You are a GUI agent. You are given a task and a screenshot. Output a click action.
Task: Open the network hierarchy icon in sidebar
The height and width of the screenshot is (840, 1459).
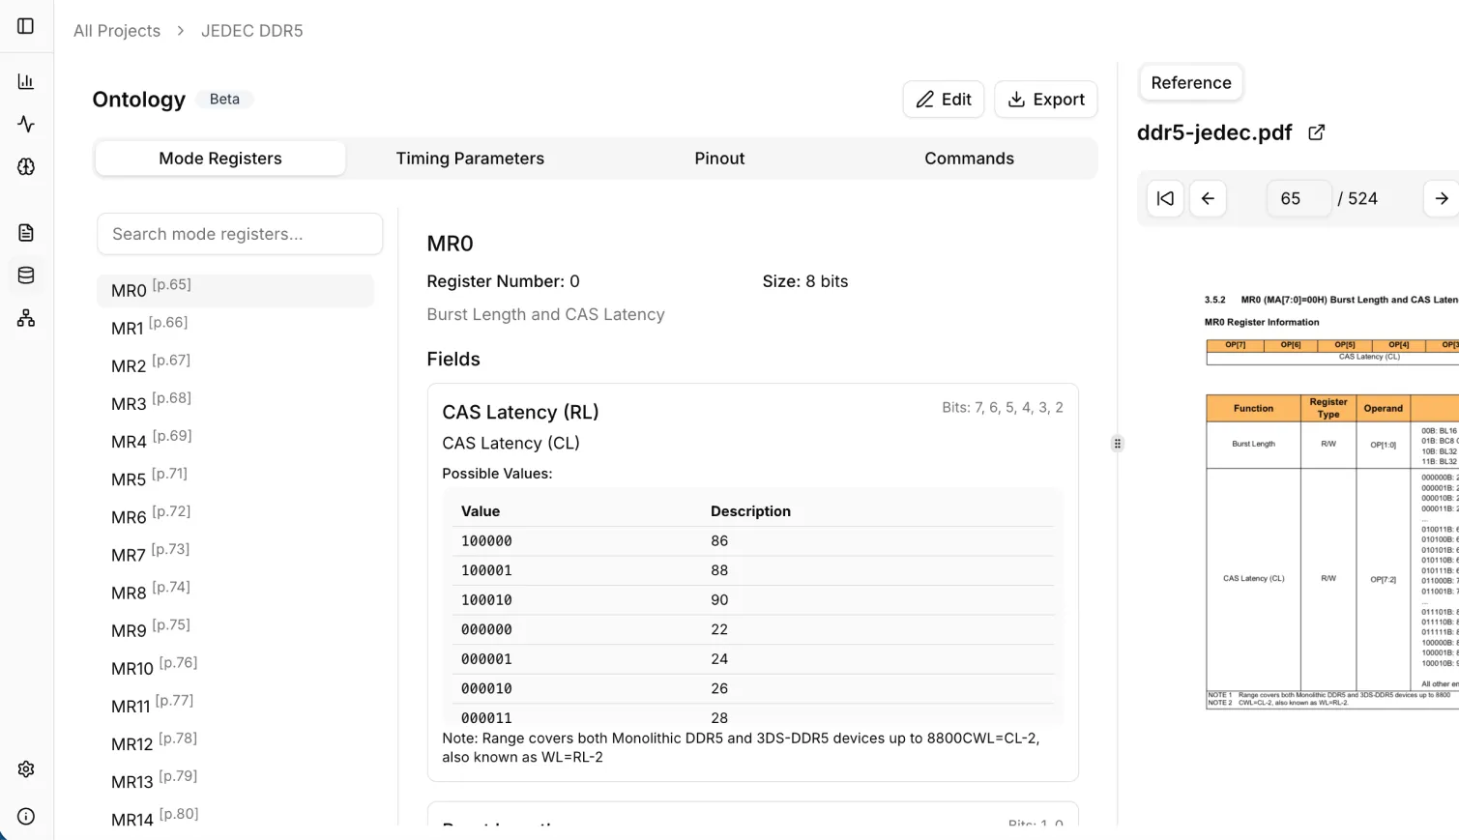point(26,318)
